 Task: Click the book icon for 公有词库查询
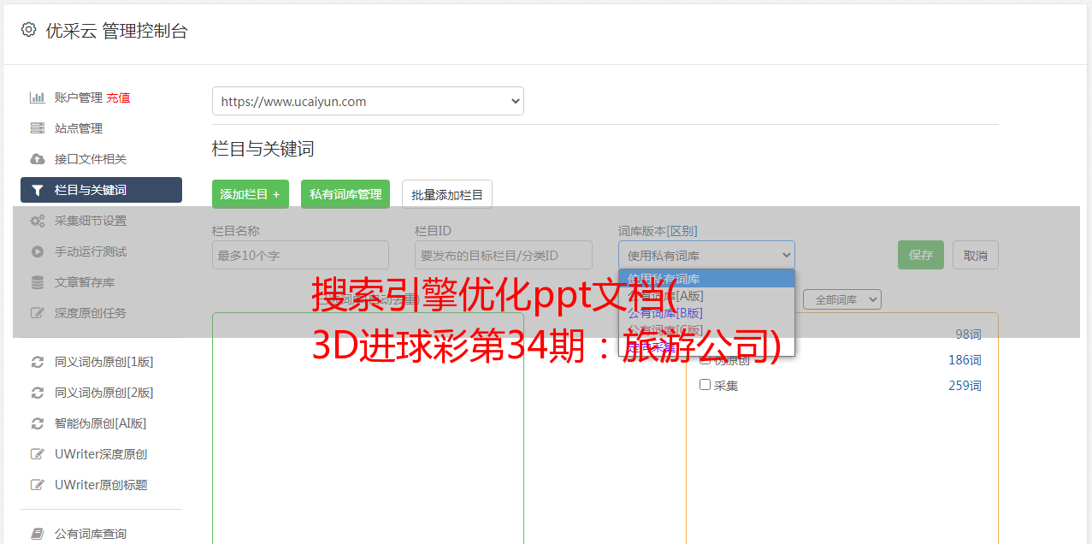[x=38, y=534]
